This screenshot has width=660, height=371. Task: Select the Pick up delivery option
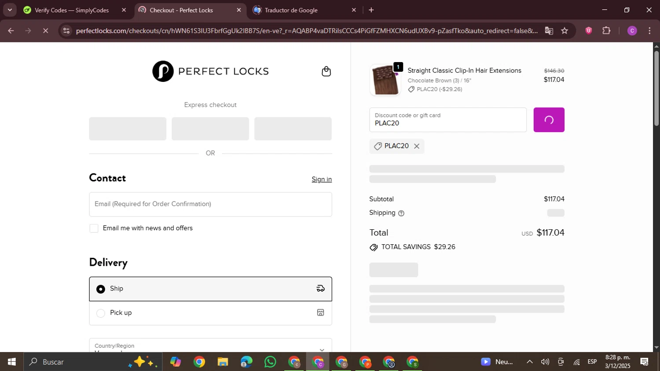210,313
